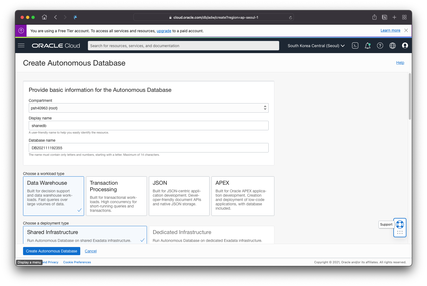
Task: Go back to the previous page
Action: tap(56, 17)
